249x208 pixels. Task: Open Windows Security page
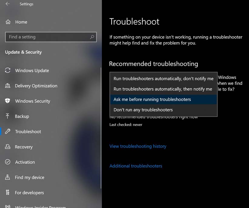tap(33, 101)
